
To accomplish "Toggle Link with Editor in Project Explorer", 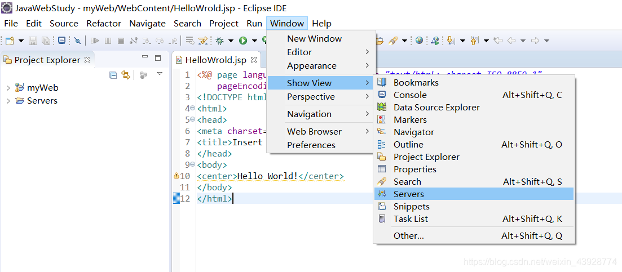I will pos(125,74).
